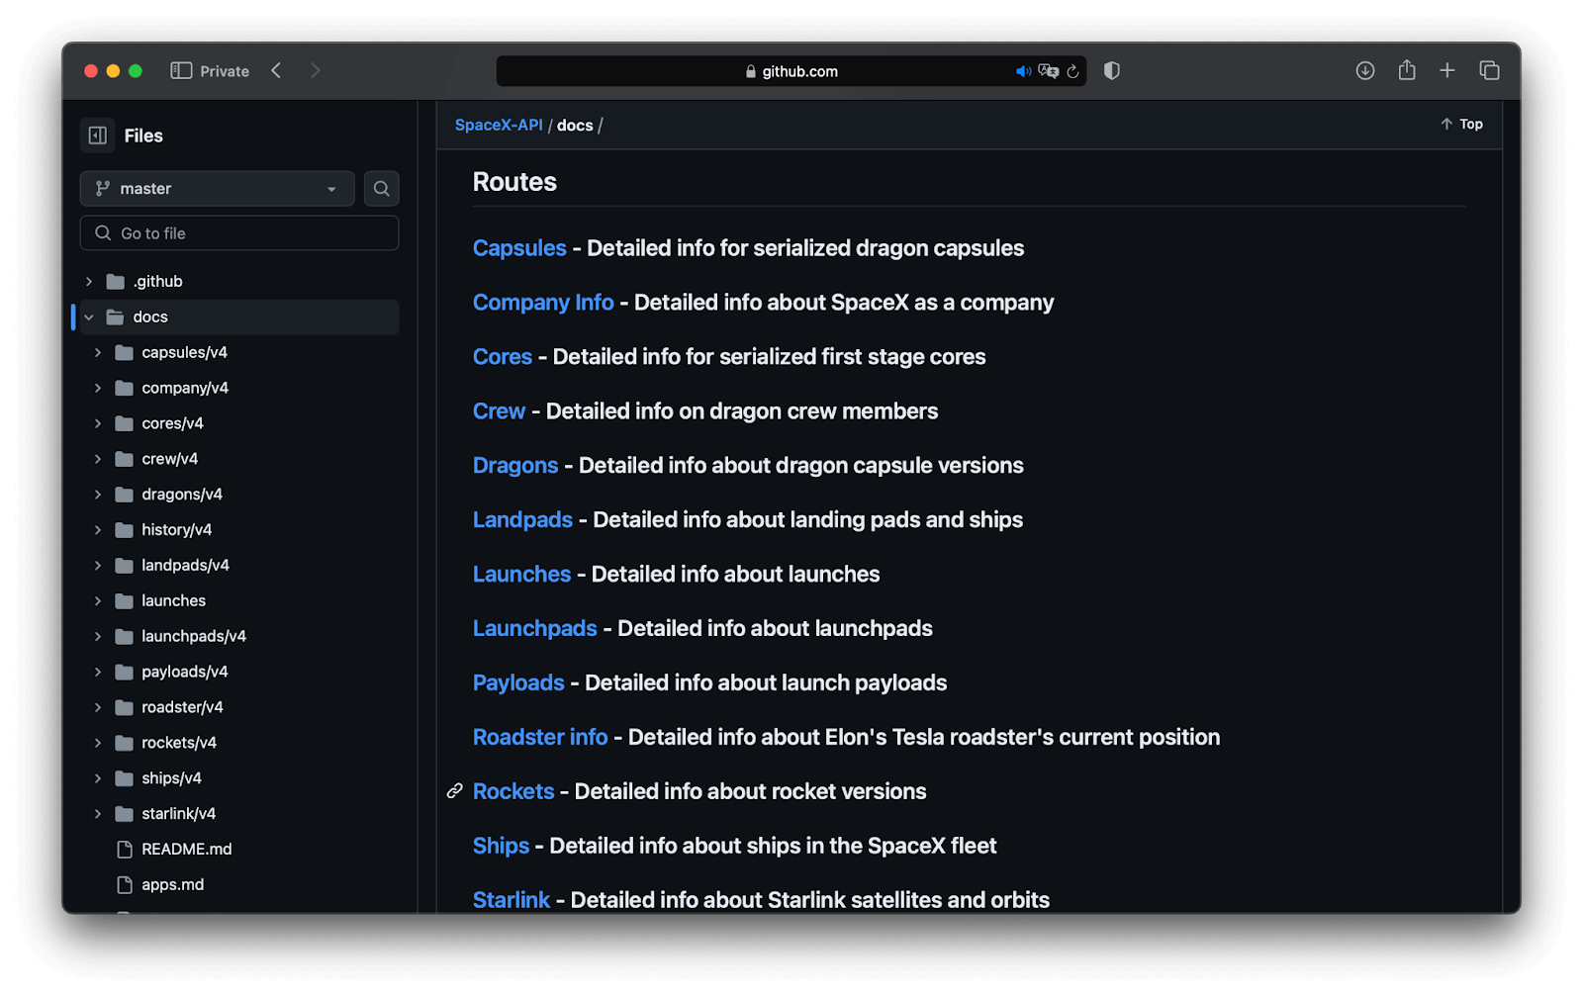This screenshot has width=1583, height=996.
Task: Follow the Company Info link
Action: (x=543, y=303)
